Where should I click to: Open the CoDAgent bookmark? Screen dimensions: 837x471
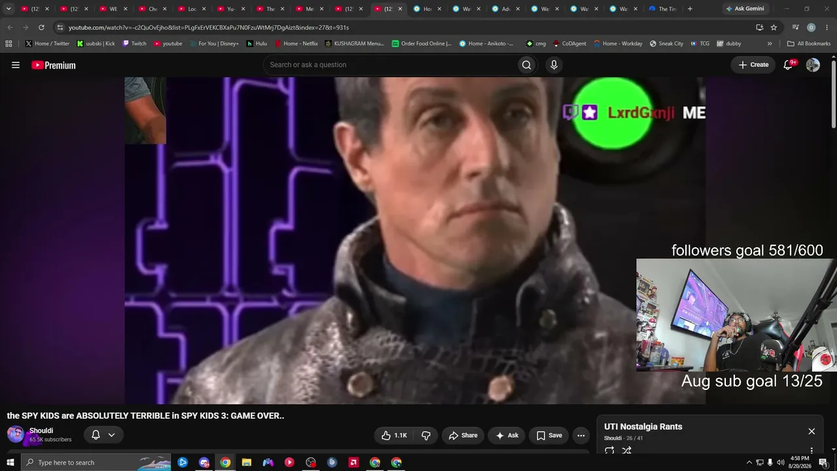(x=570, y=44)
